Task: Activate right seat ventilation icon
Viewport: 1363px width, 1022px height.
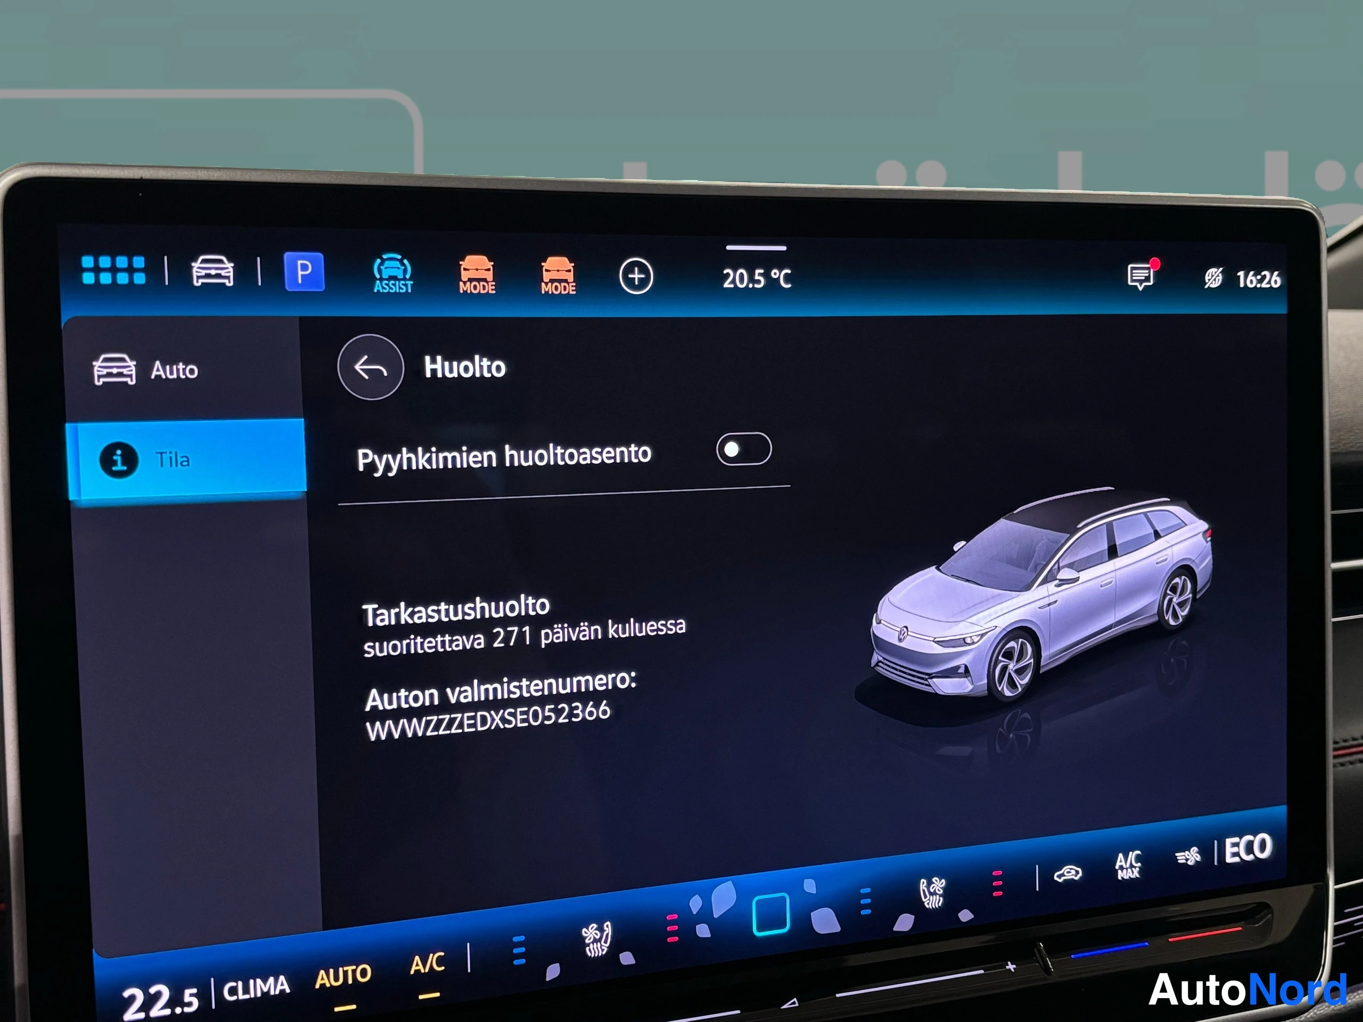Action: click(932, 893)
